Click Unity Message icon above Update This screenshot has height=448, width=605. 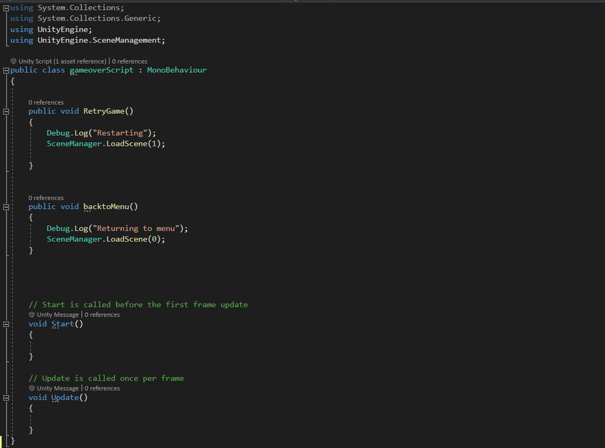coord(31,388)
